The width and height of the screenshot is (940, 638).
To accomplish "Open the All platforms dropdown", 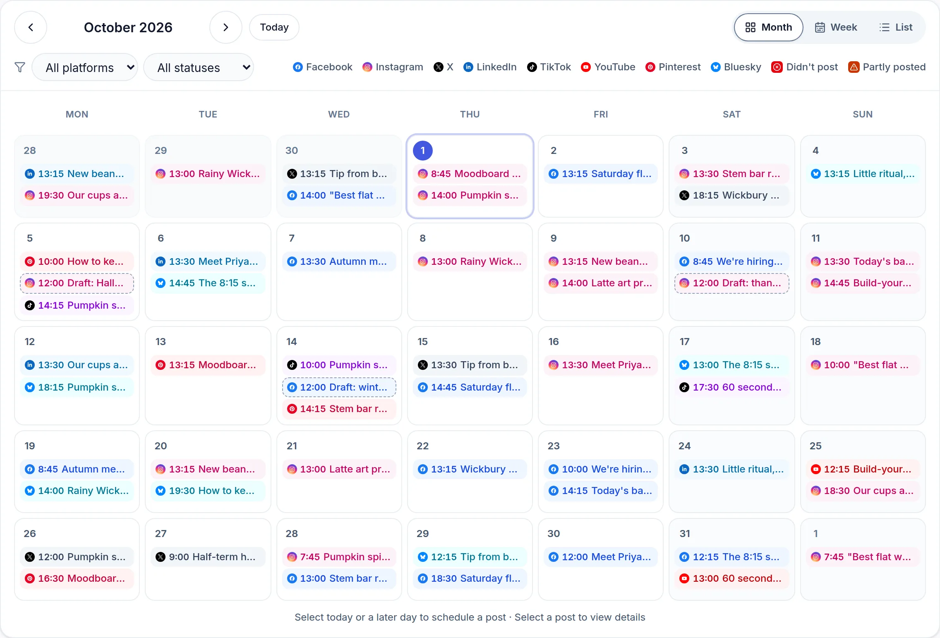I will [x=85, y=67].
